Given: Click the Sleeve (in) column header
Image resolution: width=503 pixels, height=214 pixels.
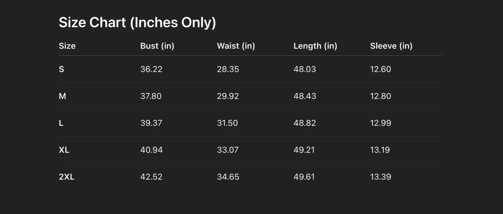Looking at the screenshot, I should click(x=391, y=46).
